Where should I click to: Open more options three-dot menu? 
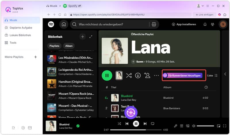[156, 76]
